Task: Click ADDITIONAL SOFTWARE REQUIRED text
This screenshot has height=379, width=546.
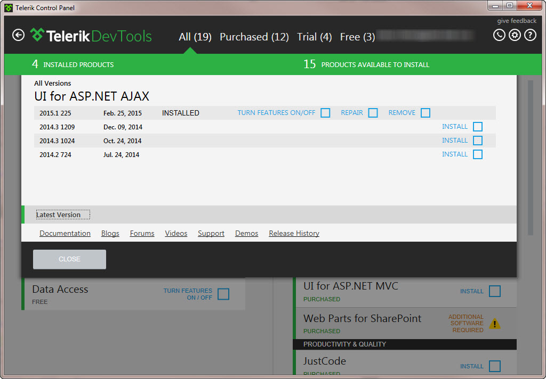Action: (x=466, y=323)
